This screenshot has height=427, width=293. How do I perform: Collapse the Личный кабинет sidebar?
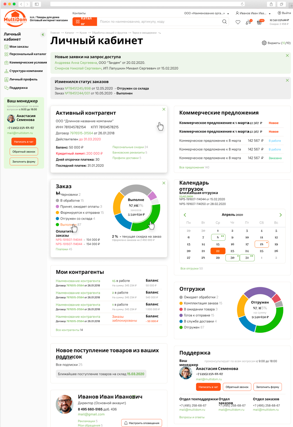pos(43,35)
